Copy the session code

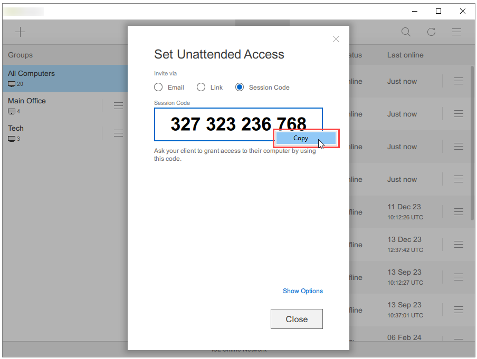[x=300, y=138]
